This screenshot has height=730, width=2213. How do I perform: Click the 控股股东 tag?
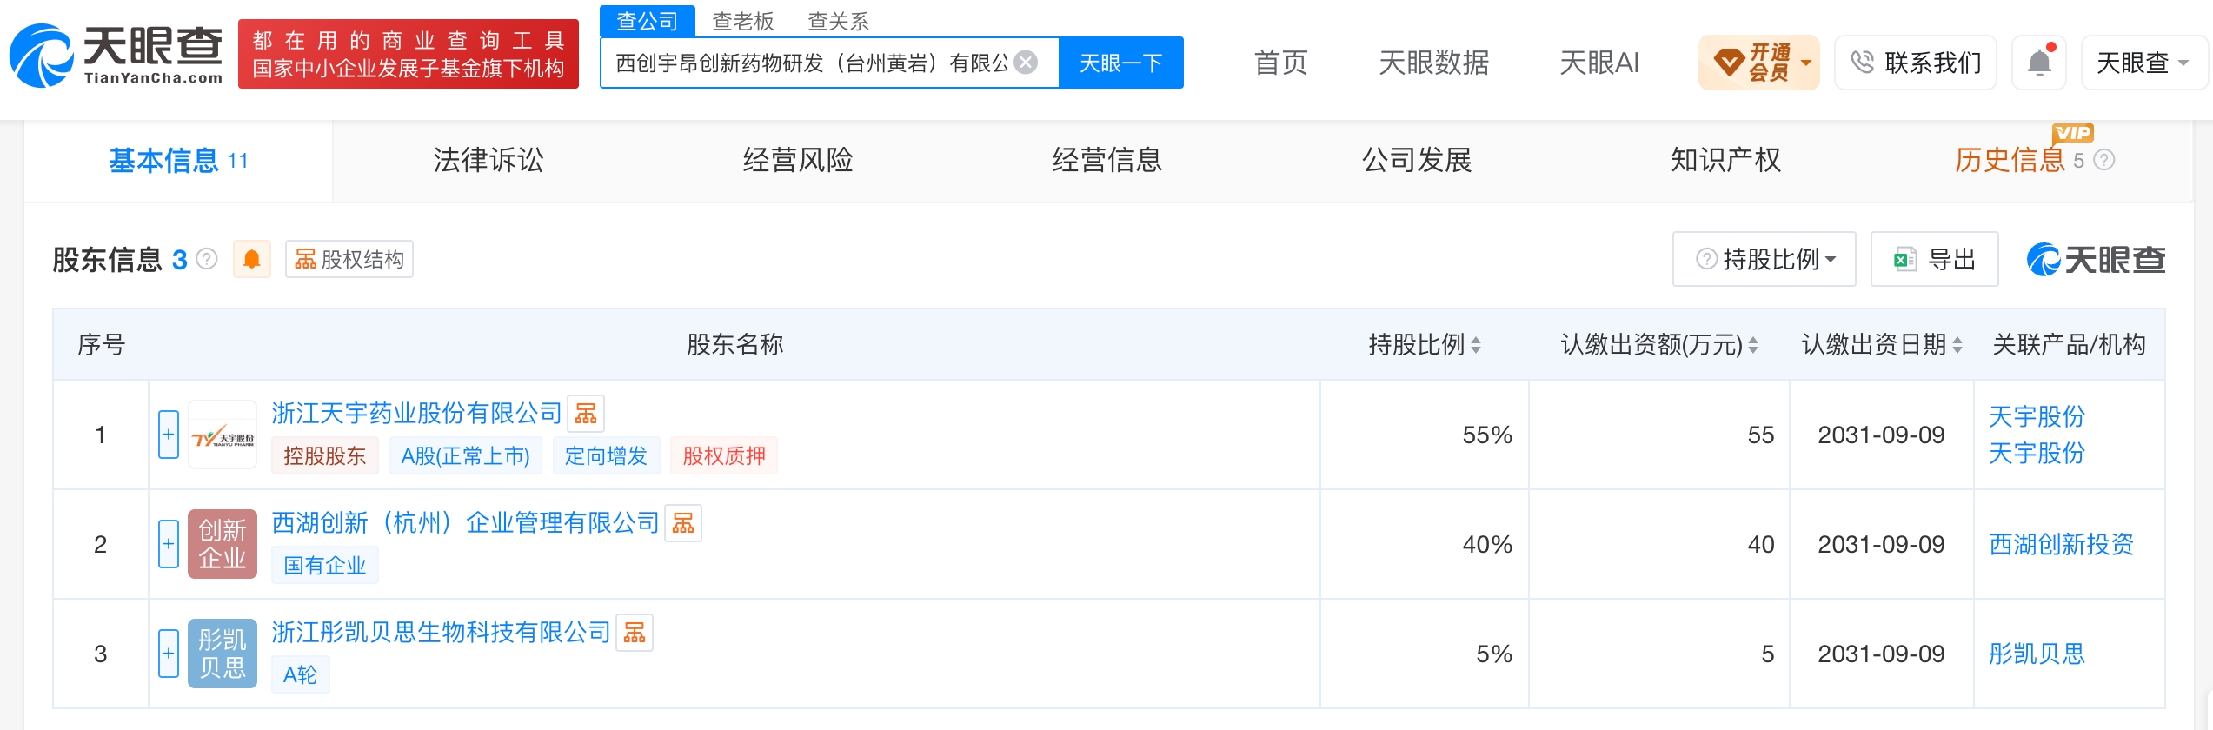point(325,455)
